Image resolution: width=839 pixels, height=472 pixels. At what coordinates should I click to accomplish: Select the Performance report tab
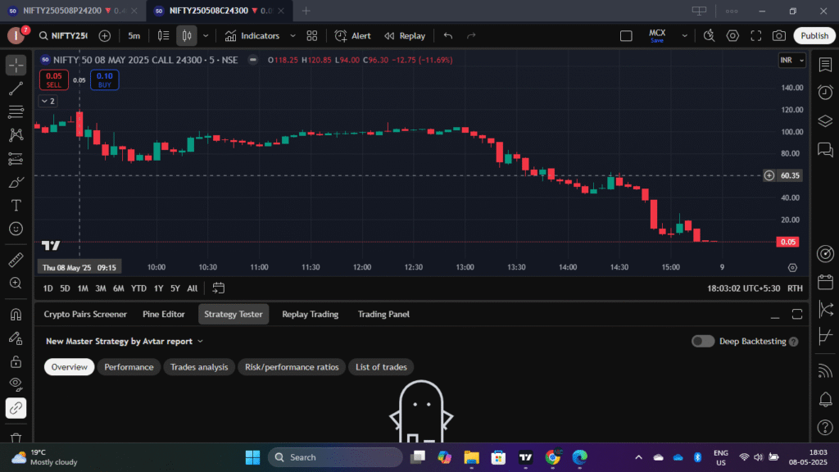click(129, 367)
